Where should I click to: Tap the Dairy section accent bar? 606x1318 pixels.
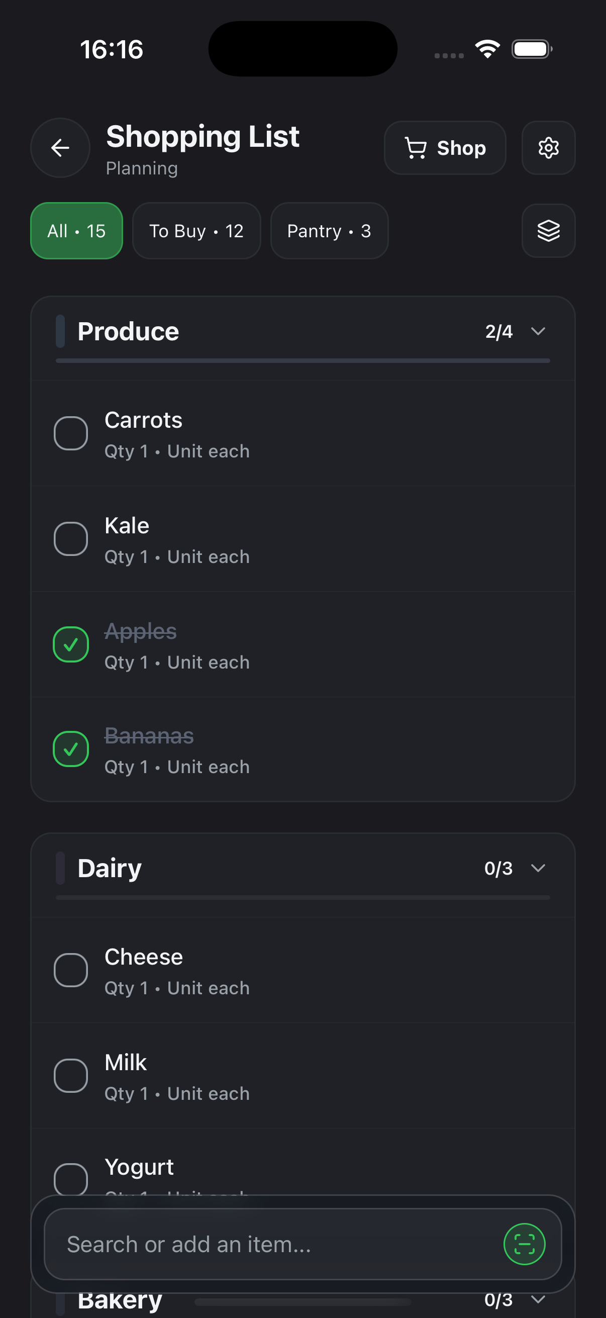pyautogui.click(x=60, y=867)
